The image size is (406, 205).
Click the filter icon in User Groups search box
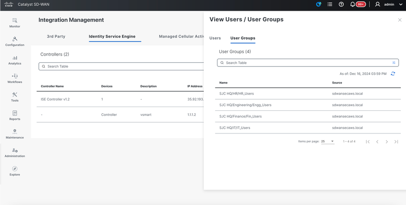coord(394,63)
